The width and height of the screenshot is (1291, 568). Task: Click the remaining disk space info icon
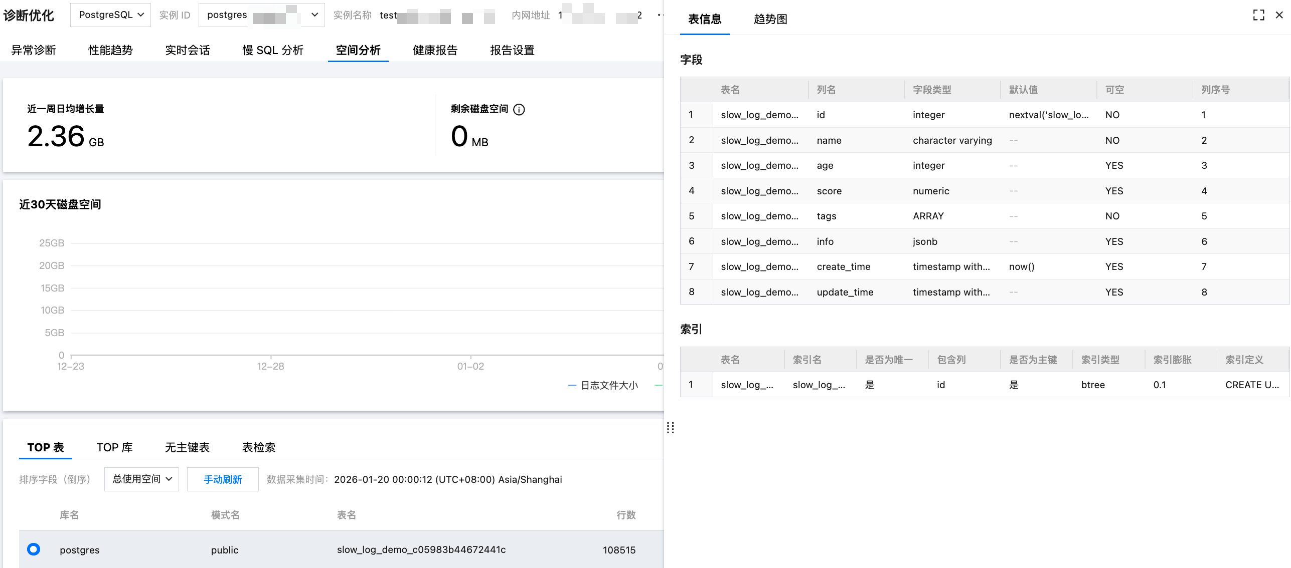519,110
